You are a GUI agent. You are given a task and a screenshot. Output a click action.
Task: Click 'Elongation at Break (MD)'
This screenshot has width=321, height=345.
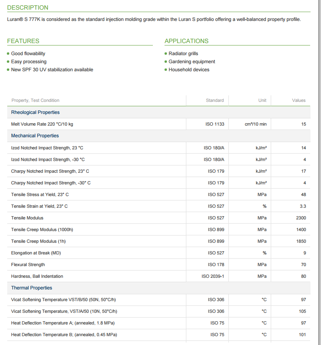[36, 253]
